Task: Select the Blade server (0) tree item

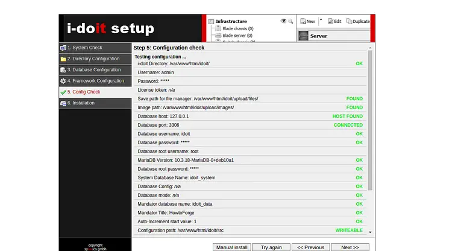Action: click(x=237, y=36)
